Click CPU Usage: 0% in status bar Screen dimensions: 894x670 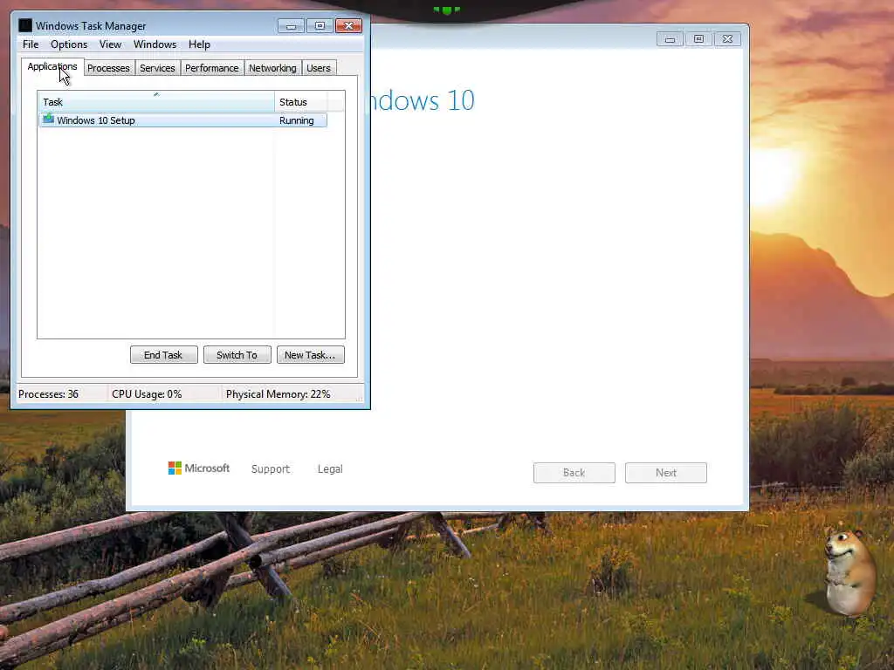tap(147, 394)
